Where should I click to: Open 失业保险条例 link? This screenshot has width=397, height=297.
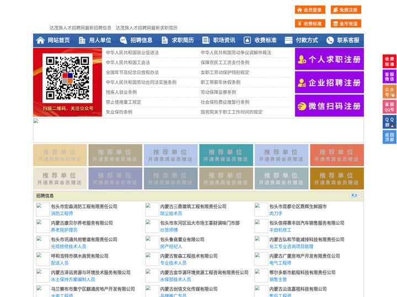119,112
